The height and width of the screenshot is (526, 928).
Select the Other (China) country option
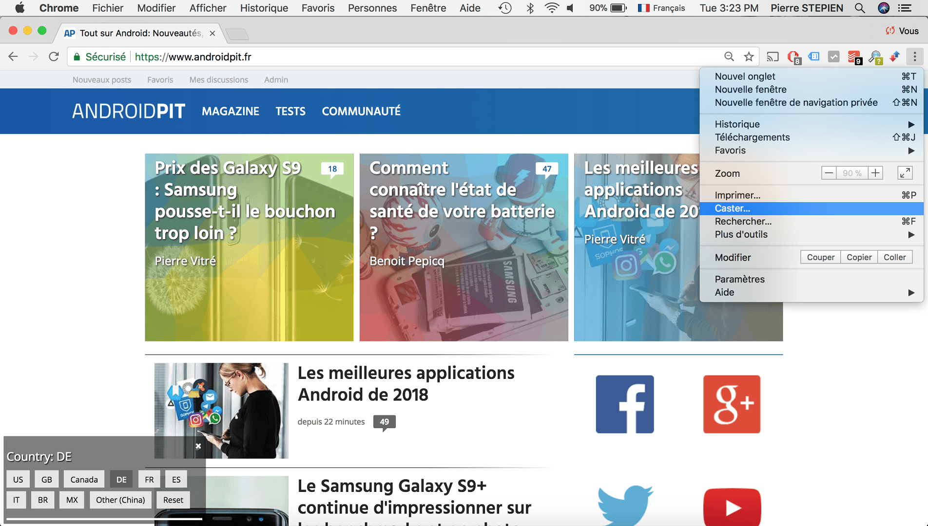point(120,500)
